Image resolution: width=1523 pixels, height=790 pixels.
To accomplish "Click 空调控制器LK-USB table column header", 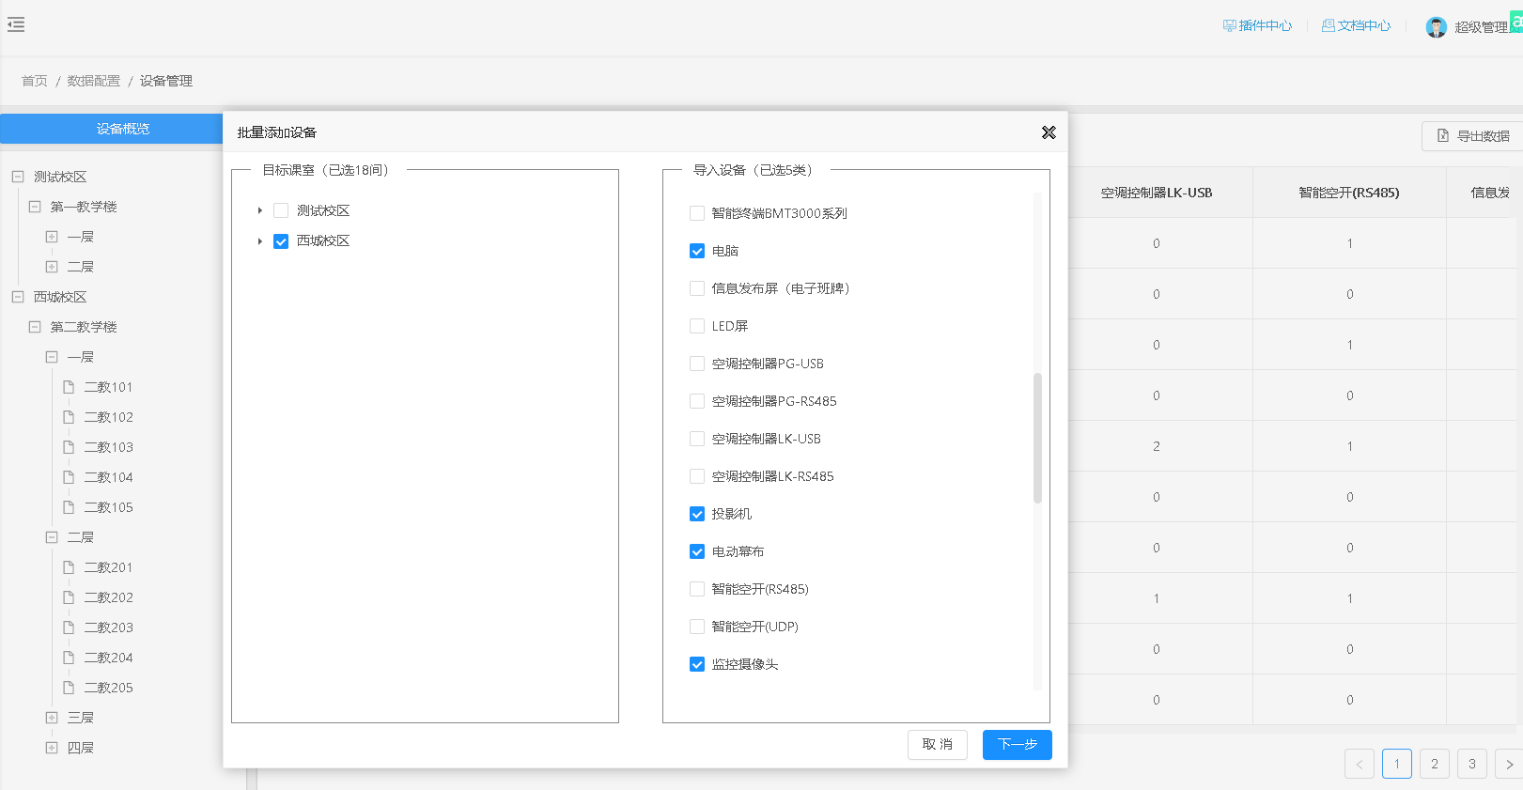I will (x=1157, y=193).
